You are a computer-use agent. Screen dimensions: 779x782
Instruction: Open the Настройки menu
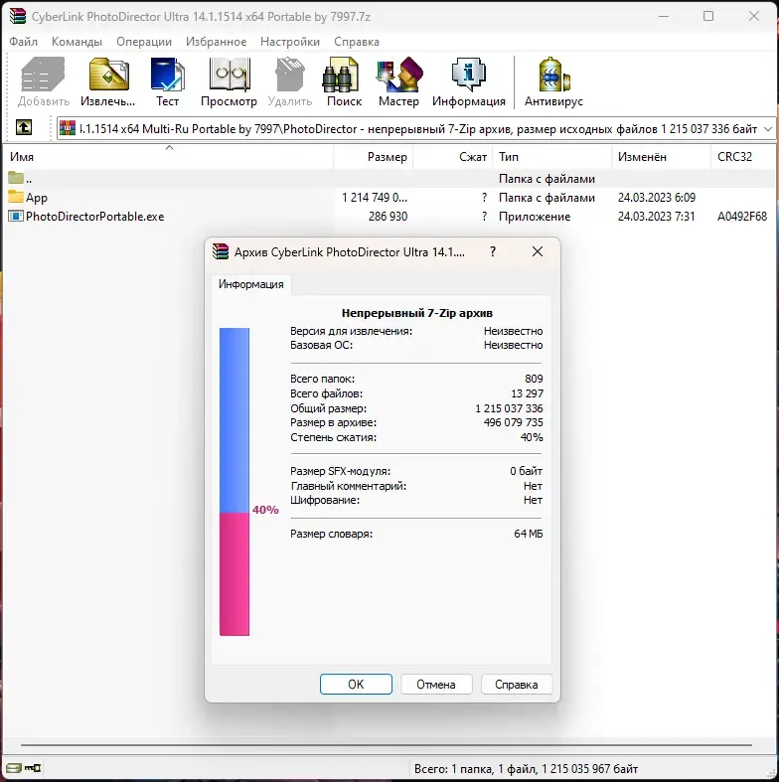pos(290,42)
